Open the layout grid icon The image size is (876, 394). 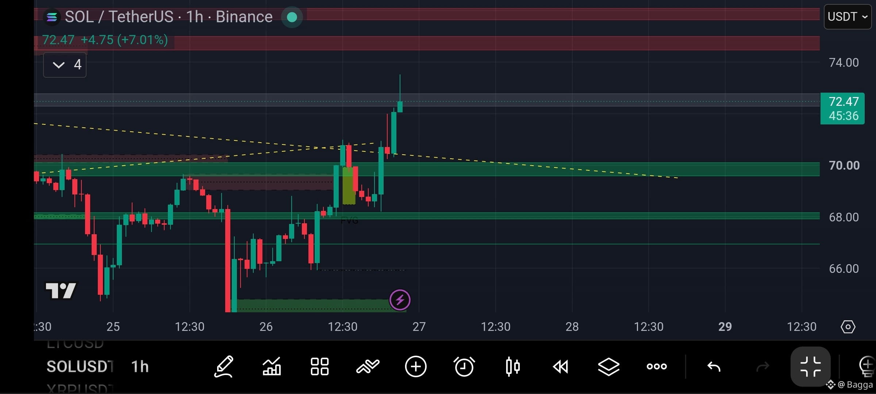pyautogui.click(x=319, y=366)
